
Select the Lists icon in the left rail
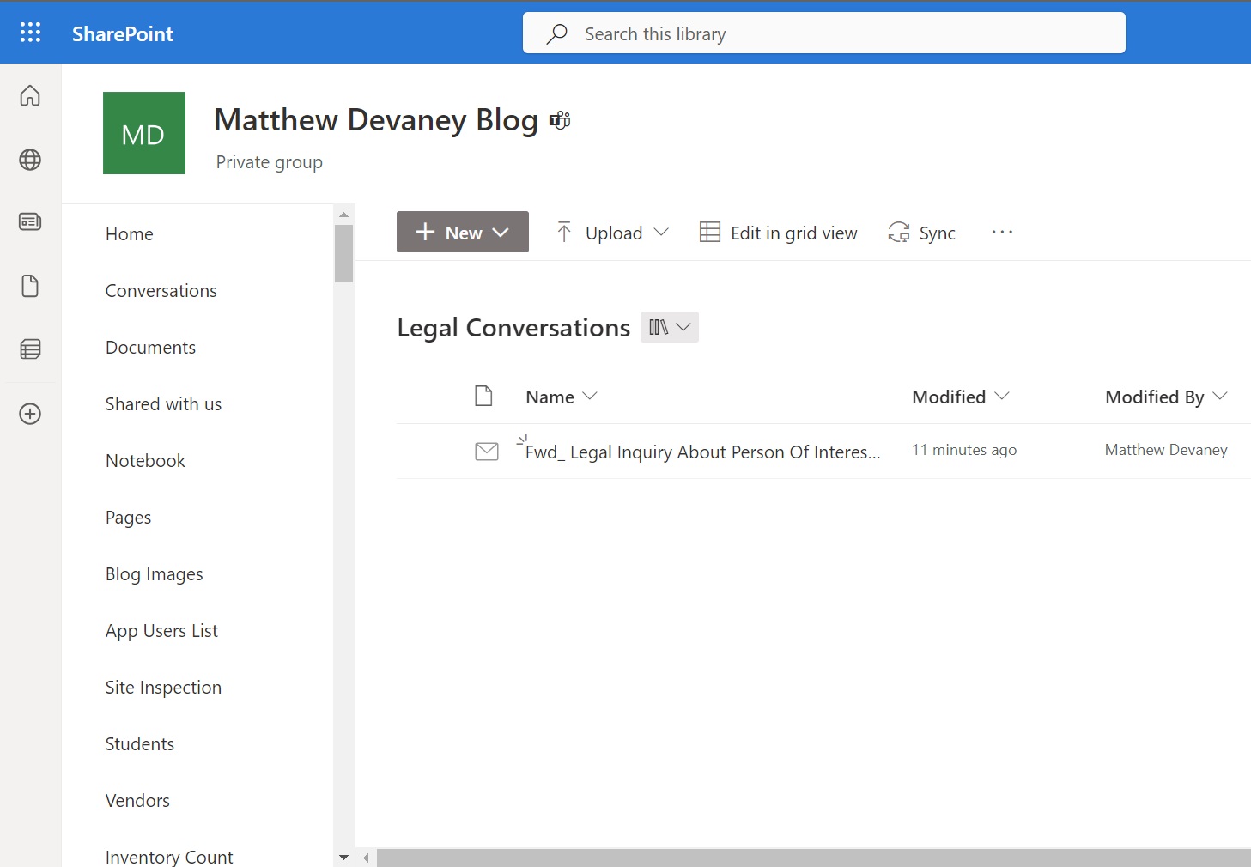[30, 349]
